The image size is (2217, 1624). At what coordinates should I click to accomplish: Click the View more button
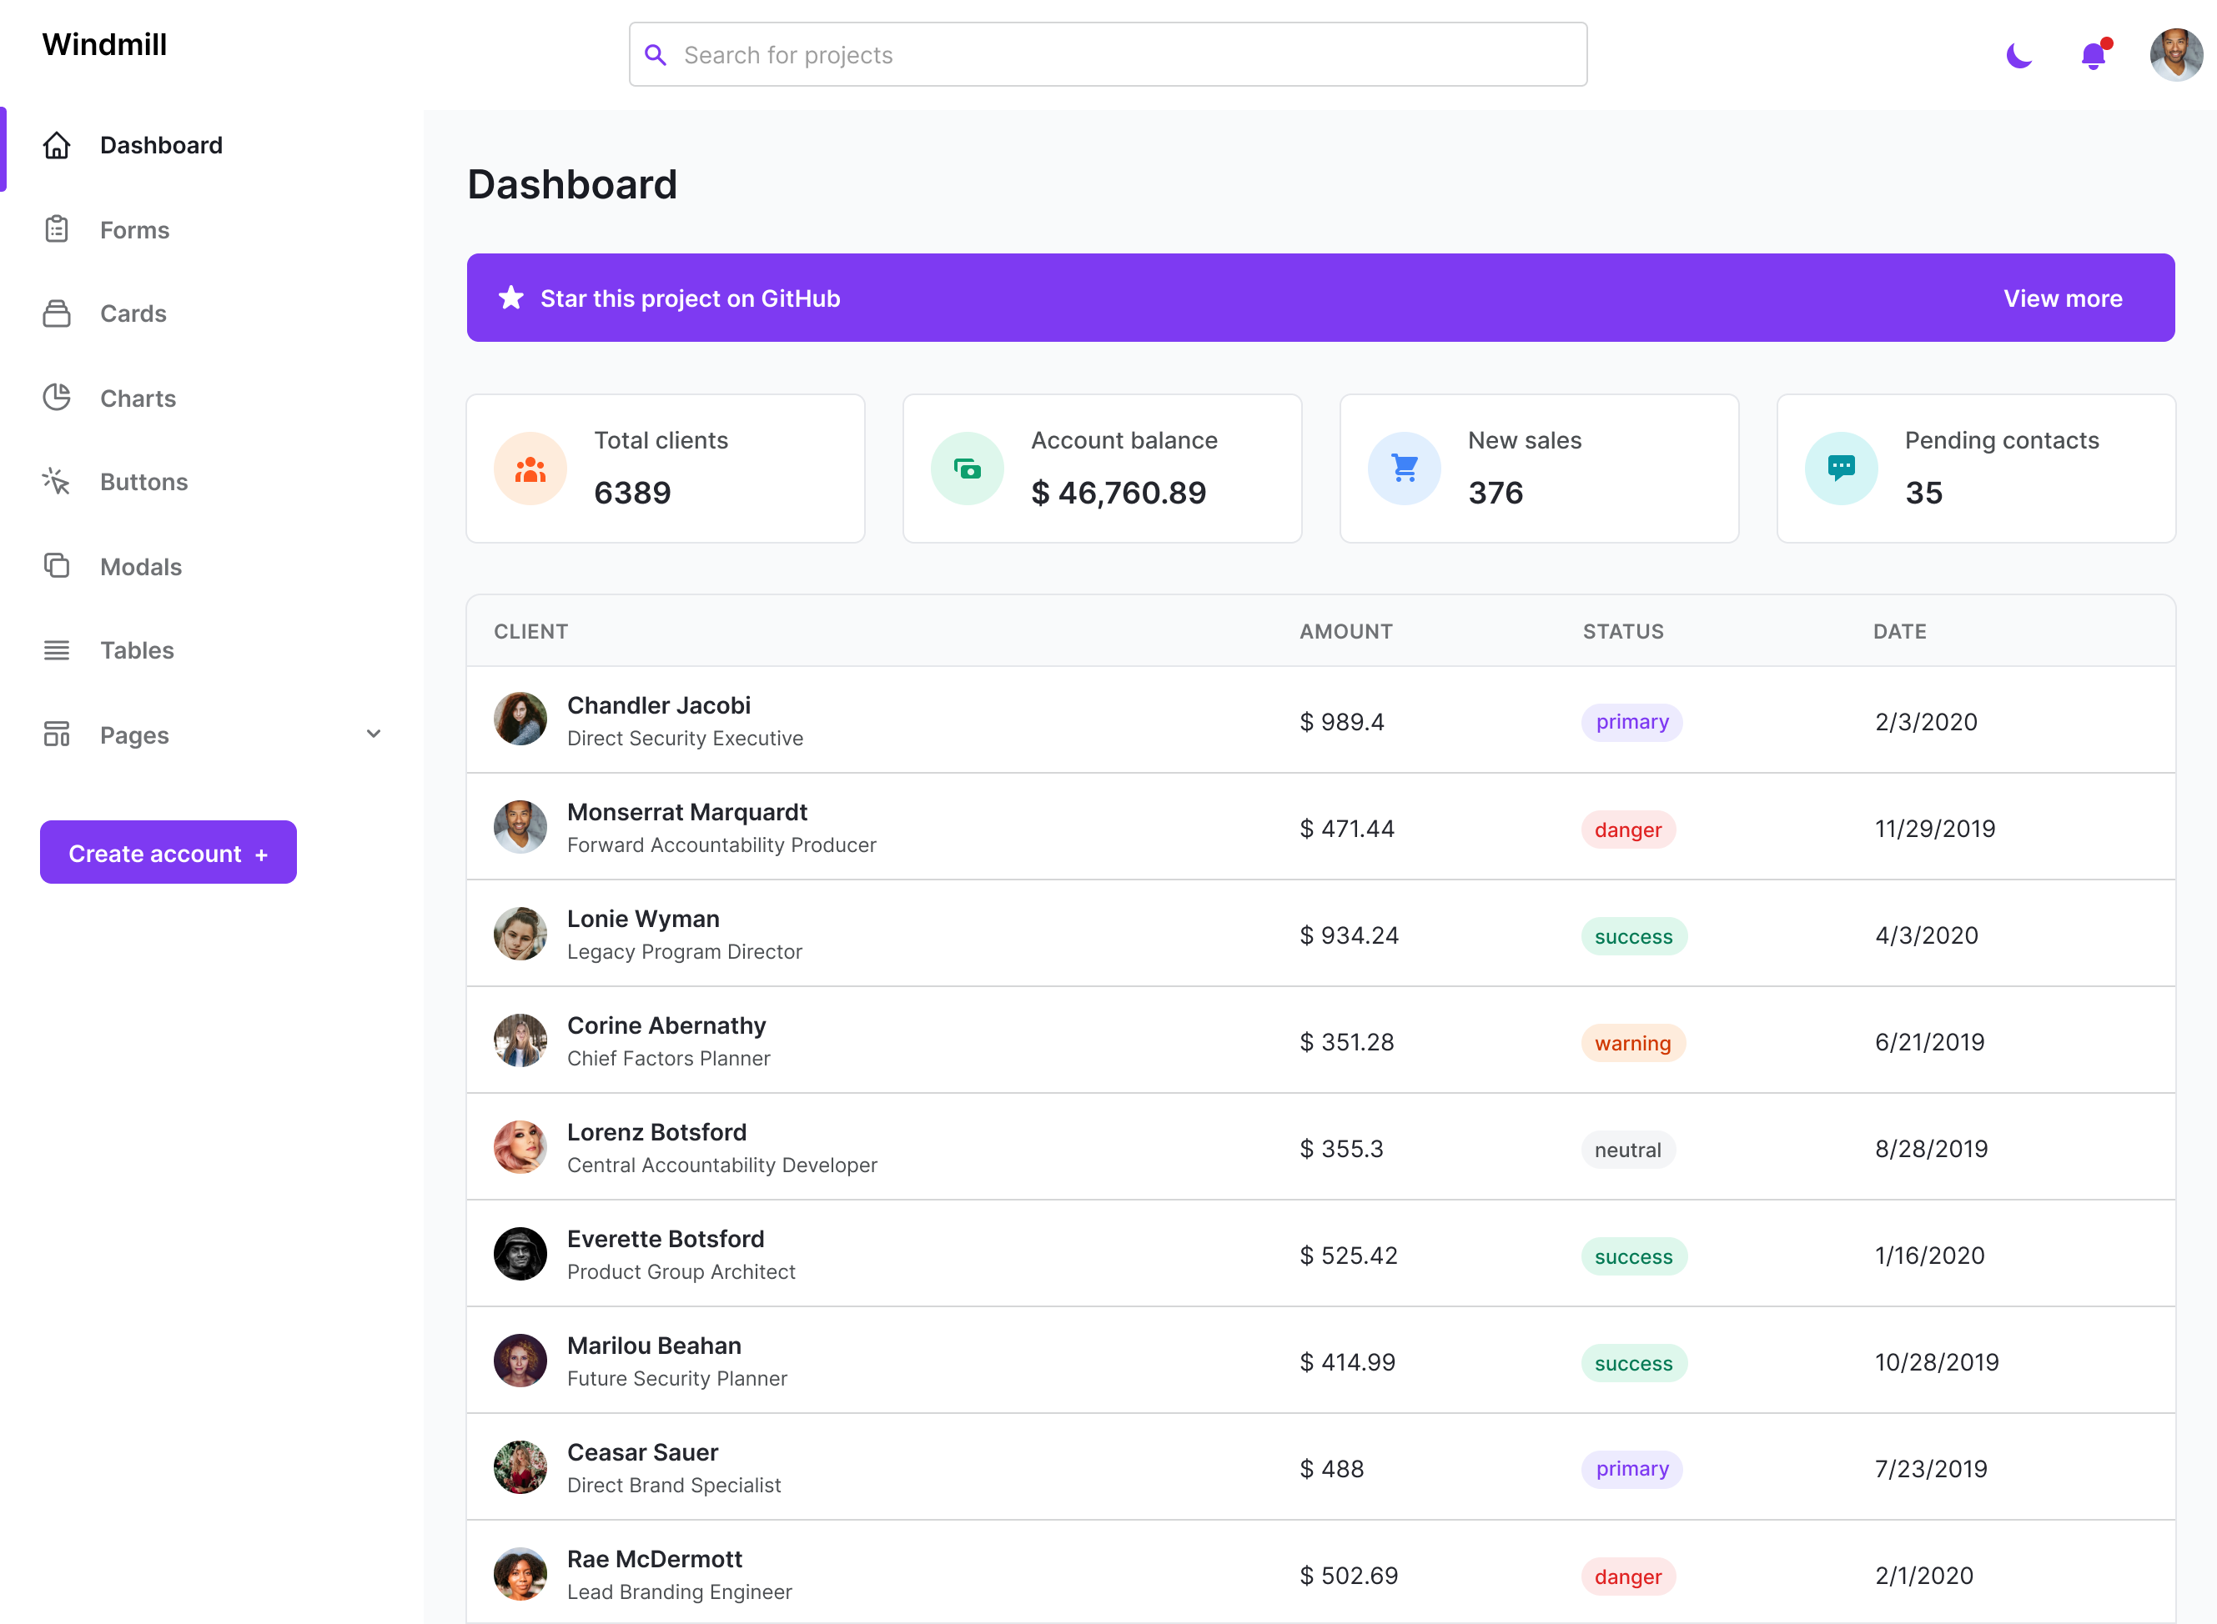click(x=2062, y=298)
